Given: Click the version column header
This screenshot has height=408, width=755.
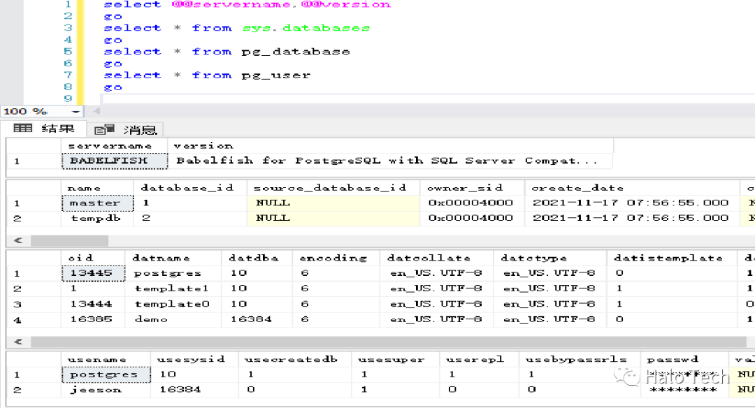Looking at the screenshot, I should [389, 145].
